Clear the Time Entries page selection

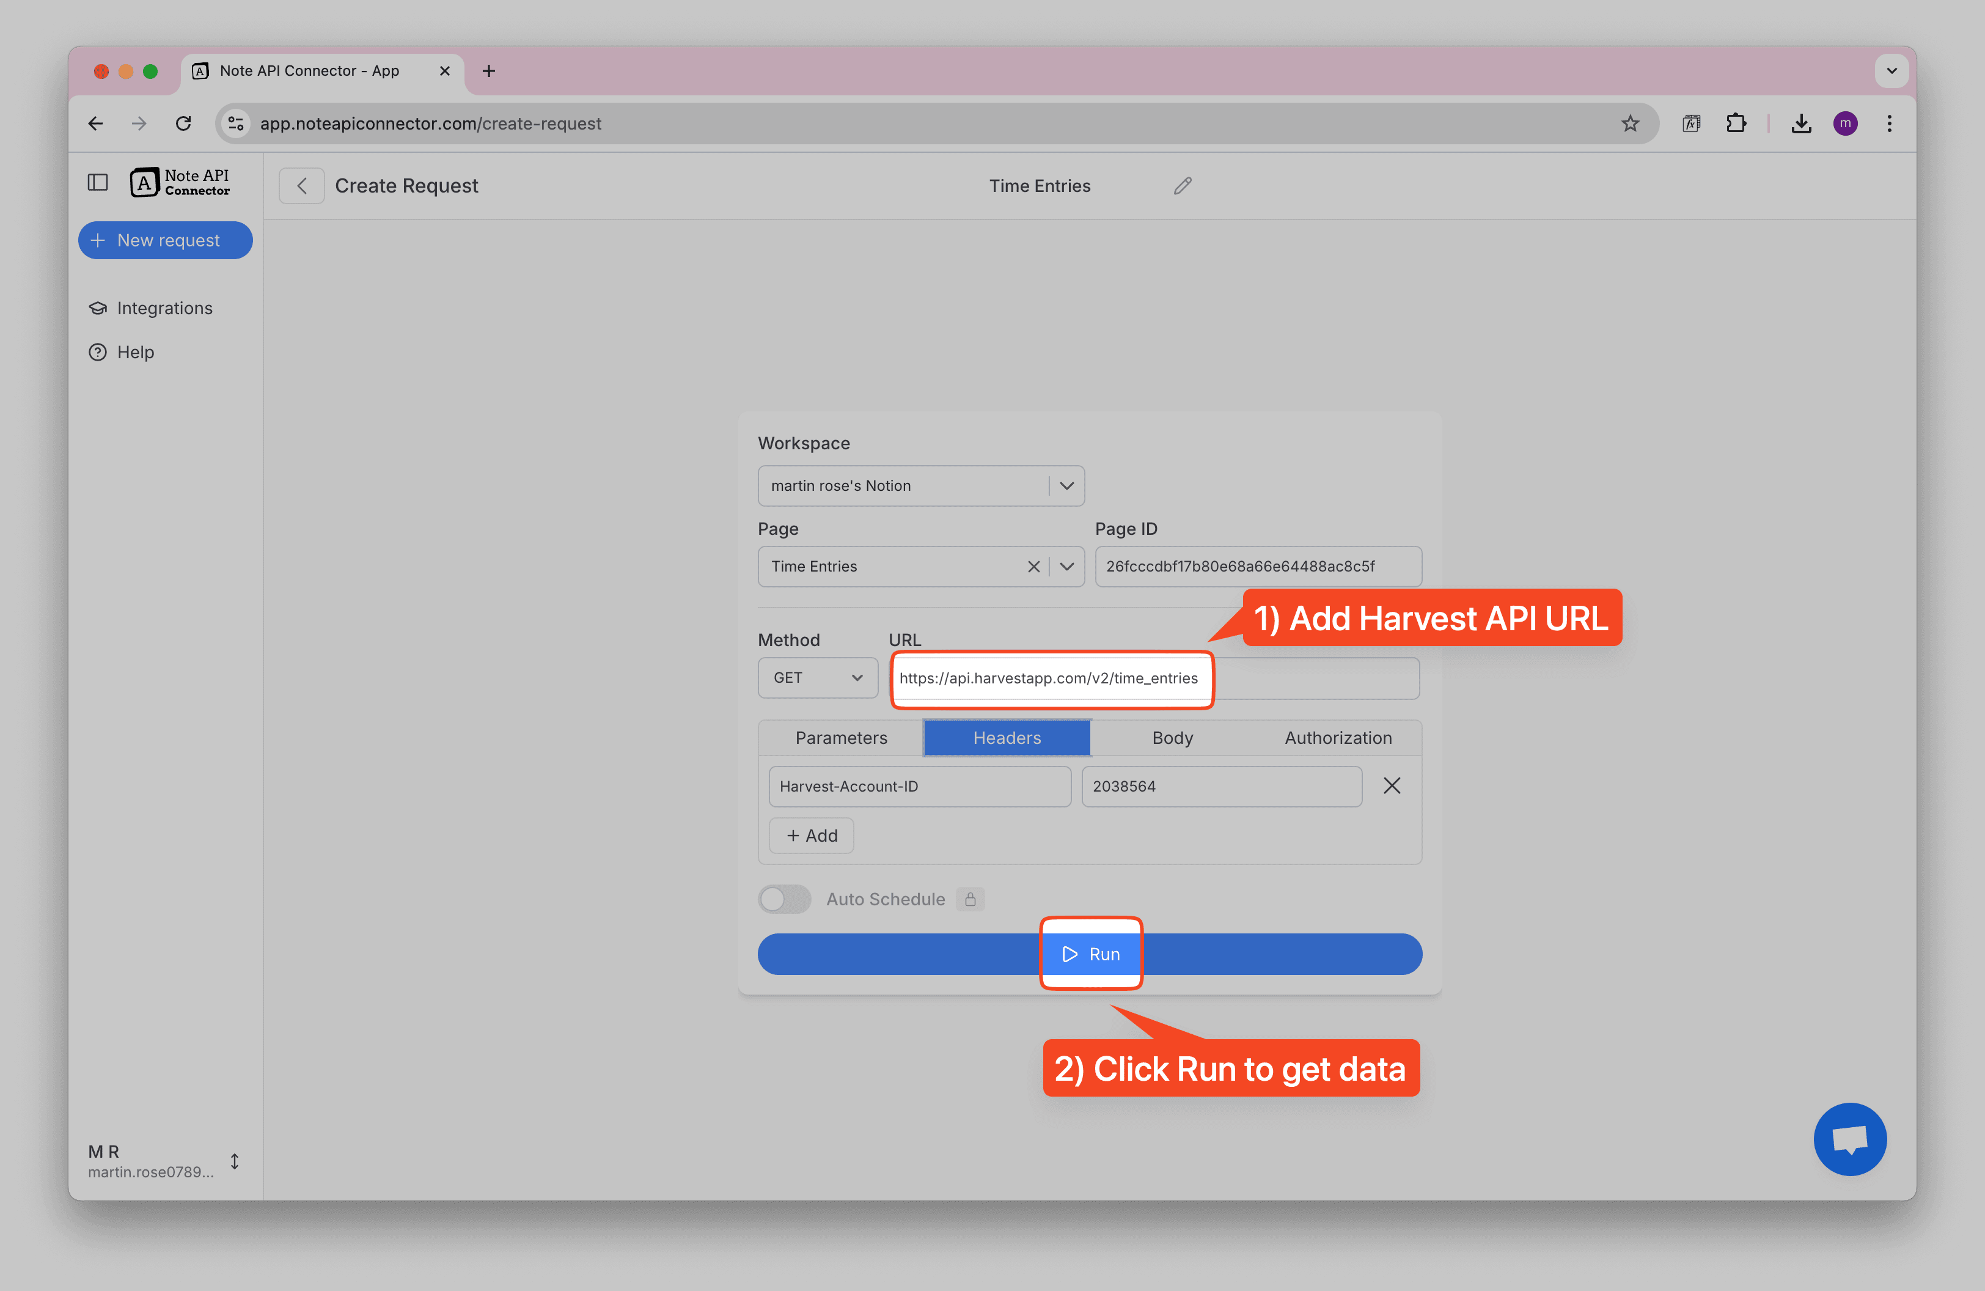click(x=1033, y=566)
